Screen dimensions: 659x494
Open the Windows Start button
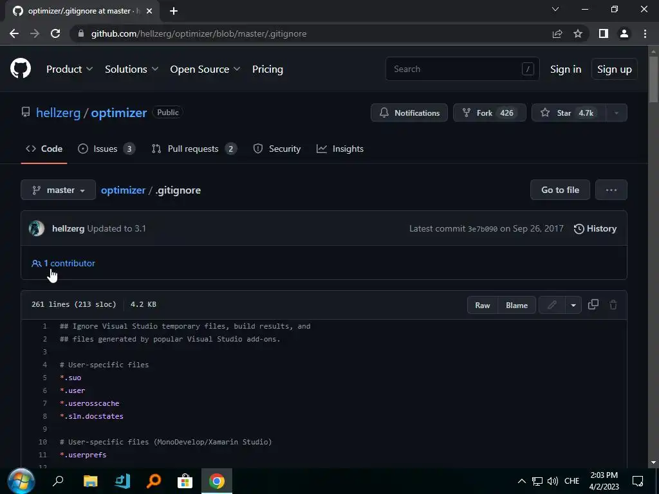pos(21,481)
